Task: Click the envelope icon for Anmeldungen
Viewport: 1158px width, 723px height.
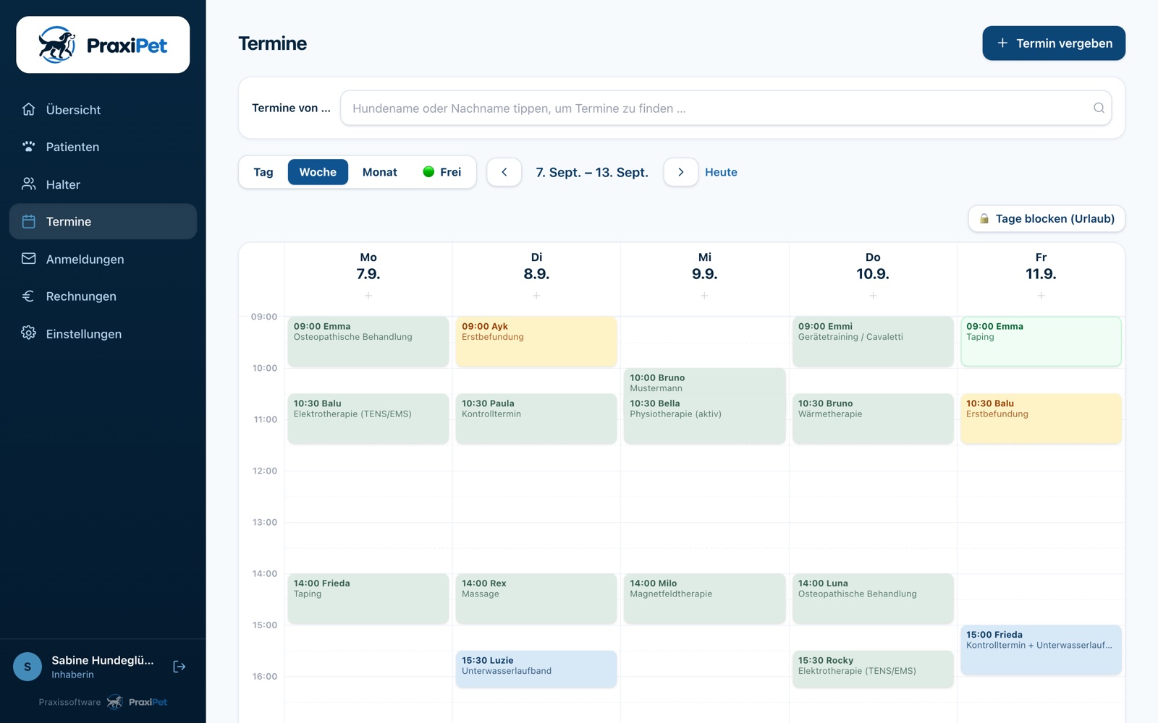Action: [x=29, y=259]
